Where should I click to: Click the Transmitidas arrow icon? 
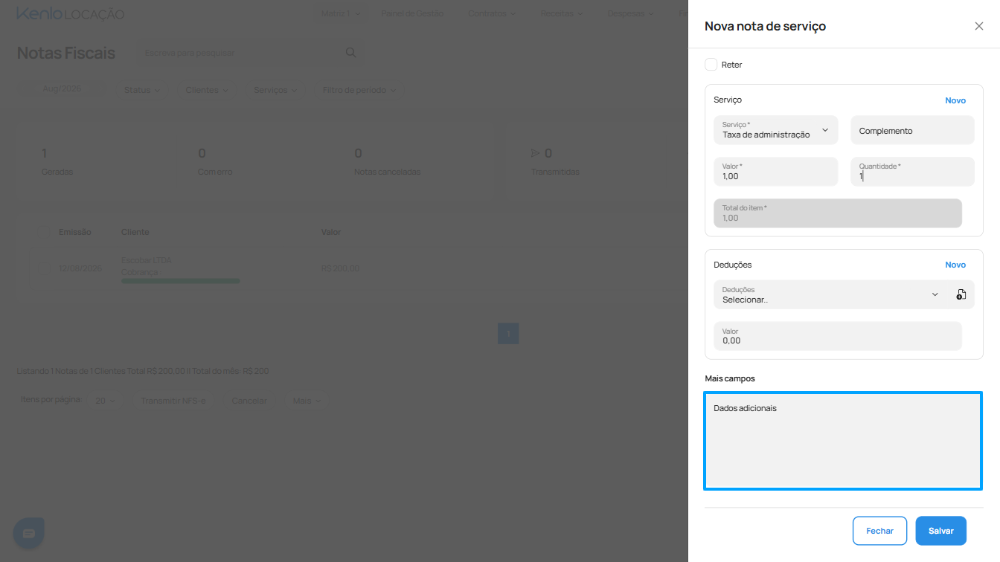click(x=535, y=153)
